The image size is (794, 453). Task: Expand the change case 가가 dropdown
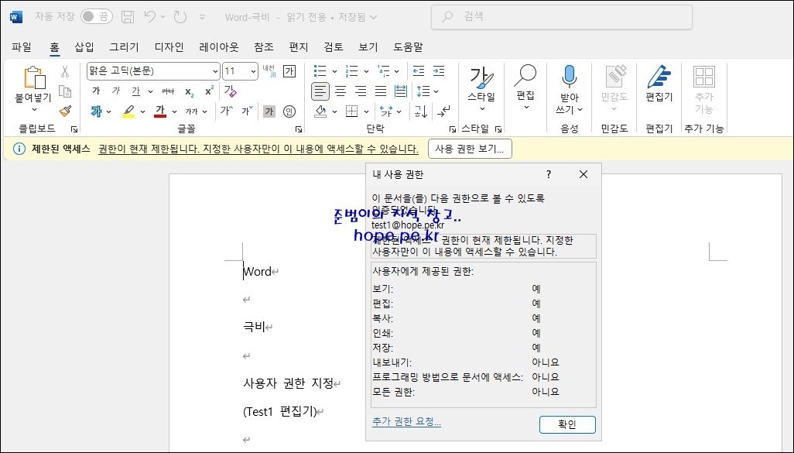[204, 112]
